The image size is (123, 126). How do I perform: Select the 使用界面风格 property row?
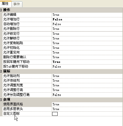pyautogui.click(x=63, y=104)
